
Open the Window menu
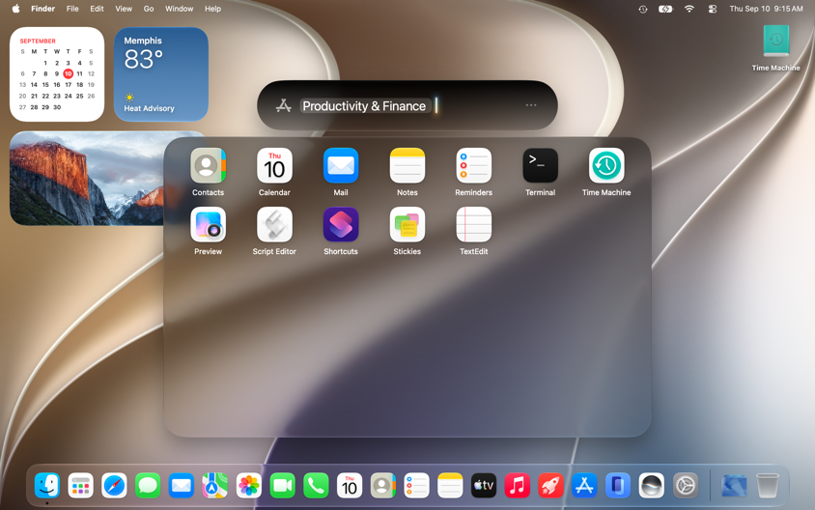click(179, 9)
